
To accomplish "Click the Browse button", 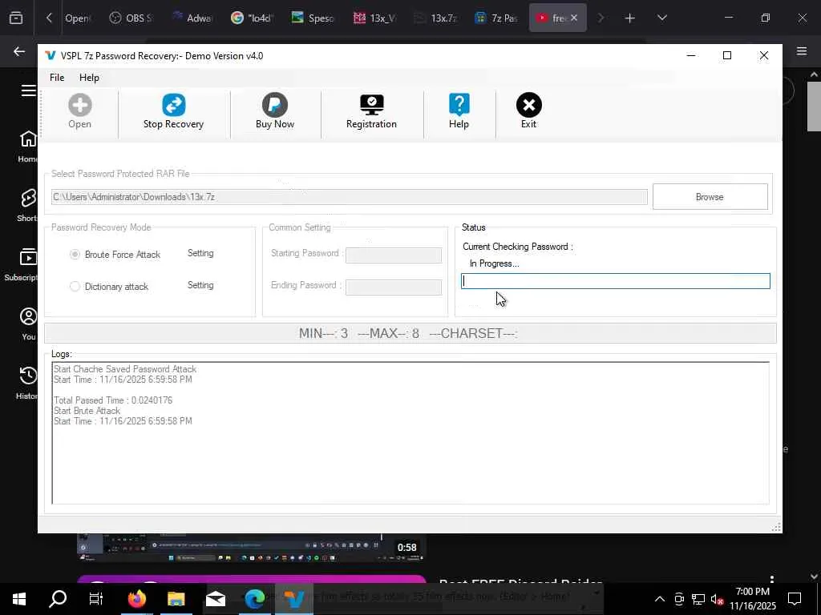I will [x=710, y=197].
